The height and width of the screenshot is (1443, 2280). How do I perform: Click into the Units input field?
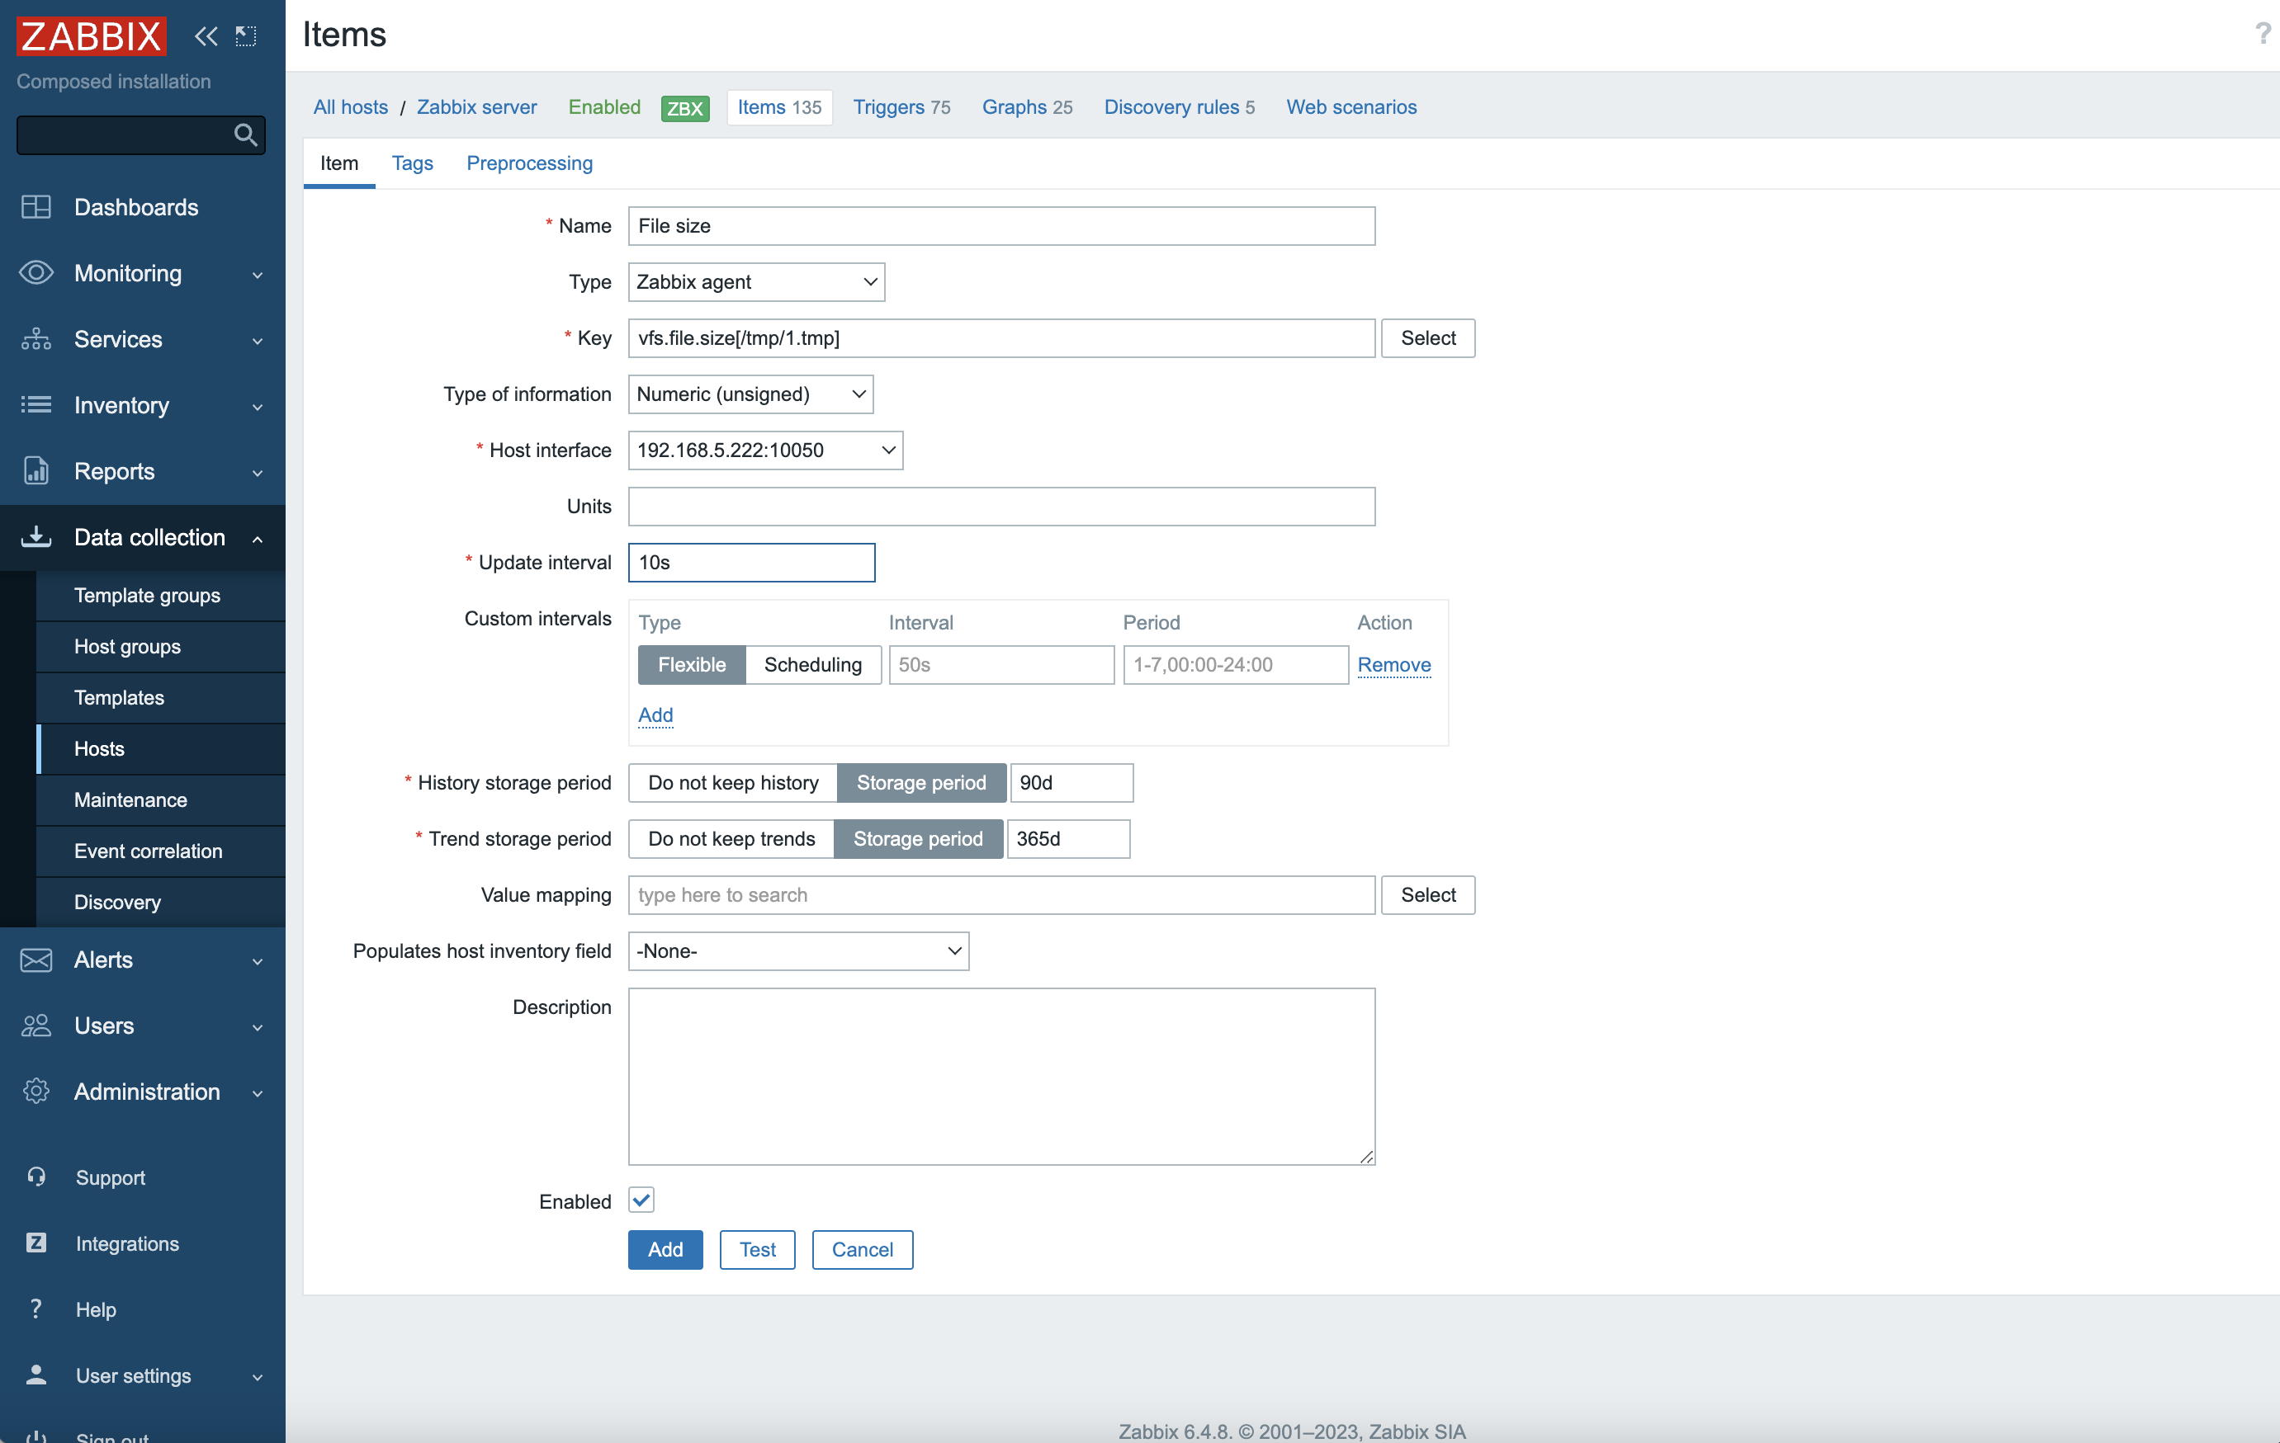1000,507
